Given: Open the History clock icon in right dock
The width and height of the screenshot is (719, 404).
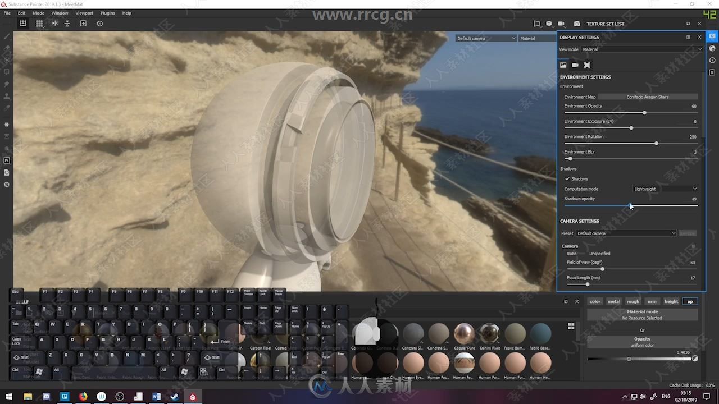Looking at the screenshot, I should coord(712,60).
